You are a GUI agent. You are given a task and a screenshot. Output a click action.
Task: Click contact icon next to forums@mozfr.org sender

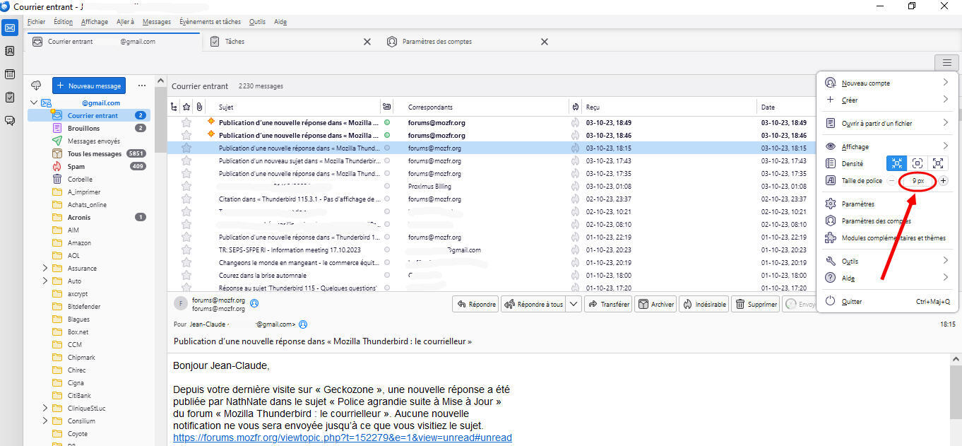pos(254,303)
